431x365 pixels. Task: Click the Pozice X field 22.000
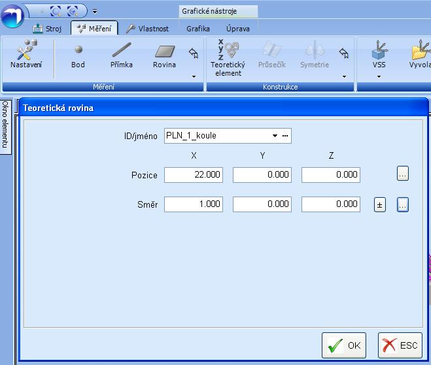click(x=194, y=174)
